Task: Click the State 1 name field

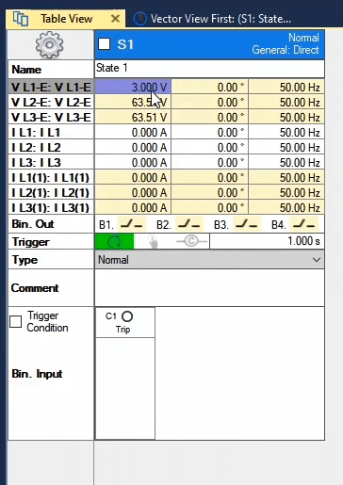Action: [209, 69]
